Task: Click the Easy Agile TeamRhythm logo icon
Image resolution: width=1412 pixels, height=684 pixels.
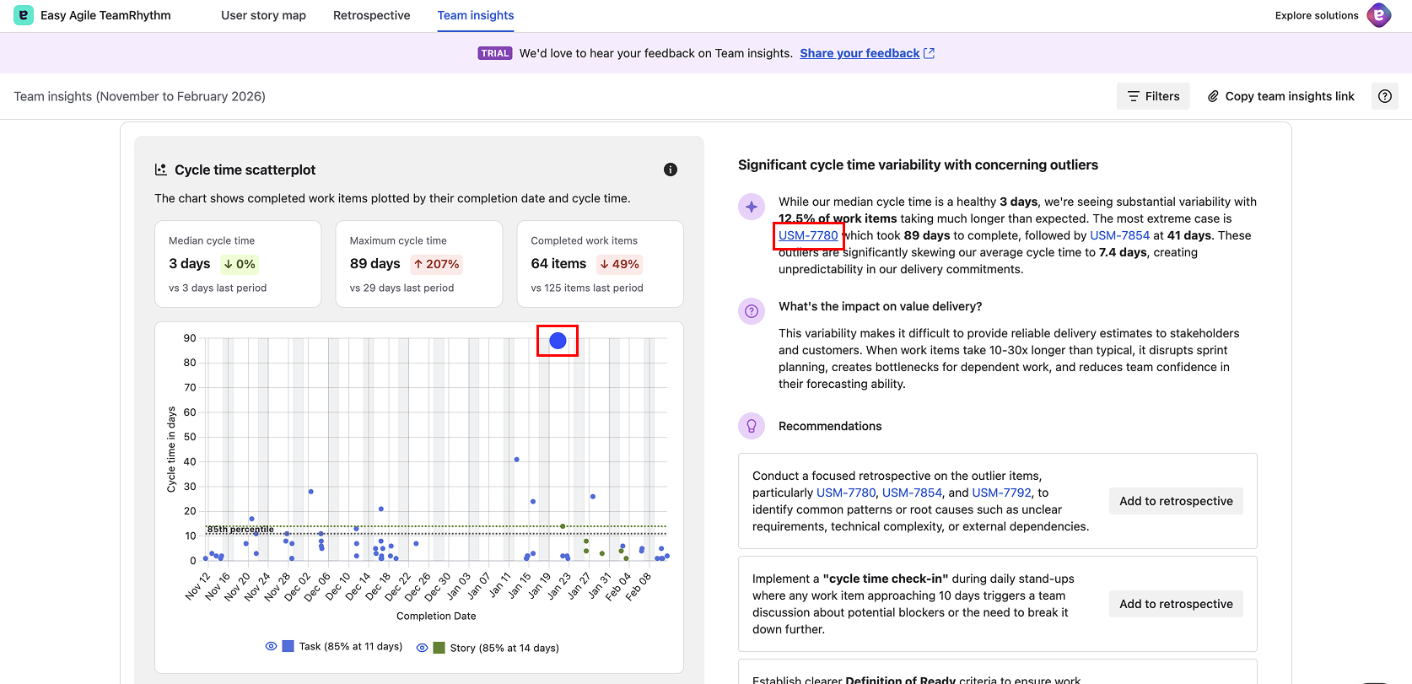Action: click(24, 15)
